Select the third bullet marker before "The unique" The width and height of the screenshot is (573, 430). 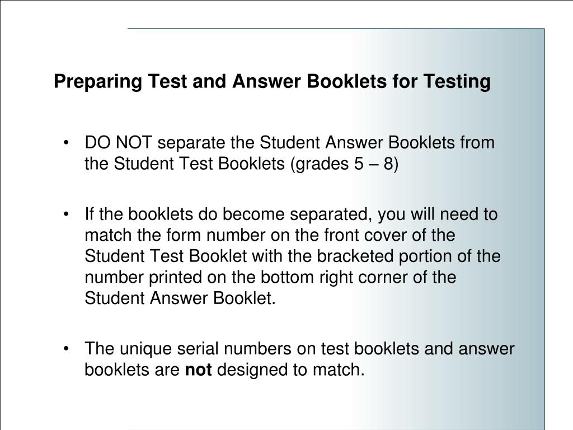(x=66, y=349)
